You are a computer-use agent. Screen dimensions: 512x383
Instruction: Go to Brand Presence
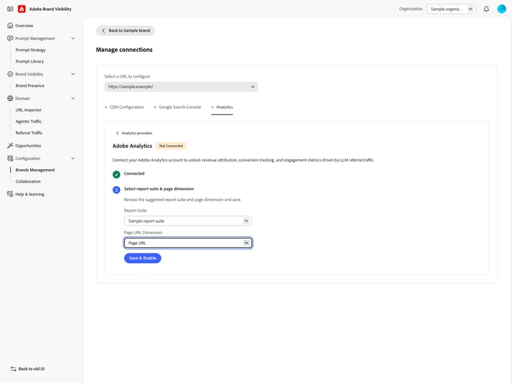(x=30, y=85)
